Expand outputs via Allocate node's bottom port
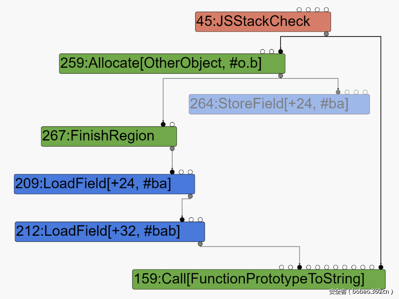Image resolution: width=399 pixels, height=299 pixels. [280, 76]
